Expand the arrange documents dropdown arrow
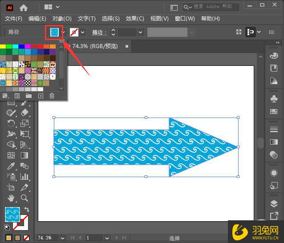 click(57, 7)
